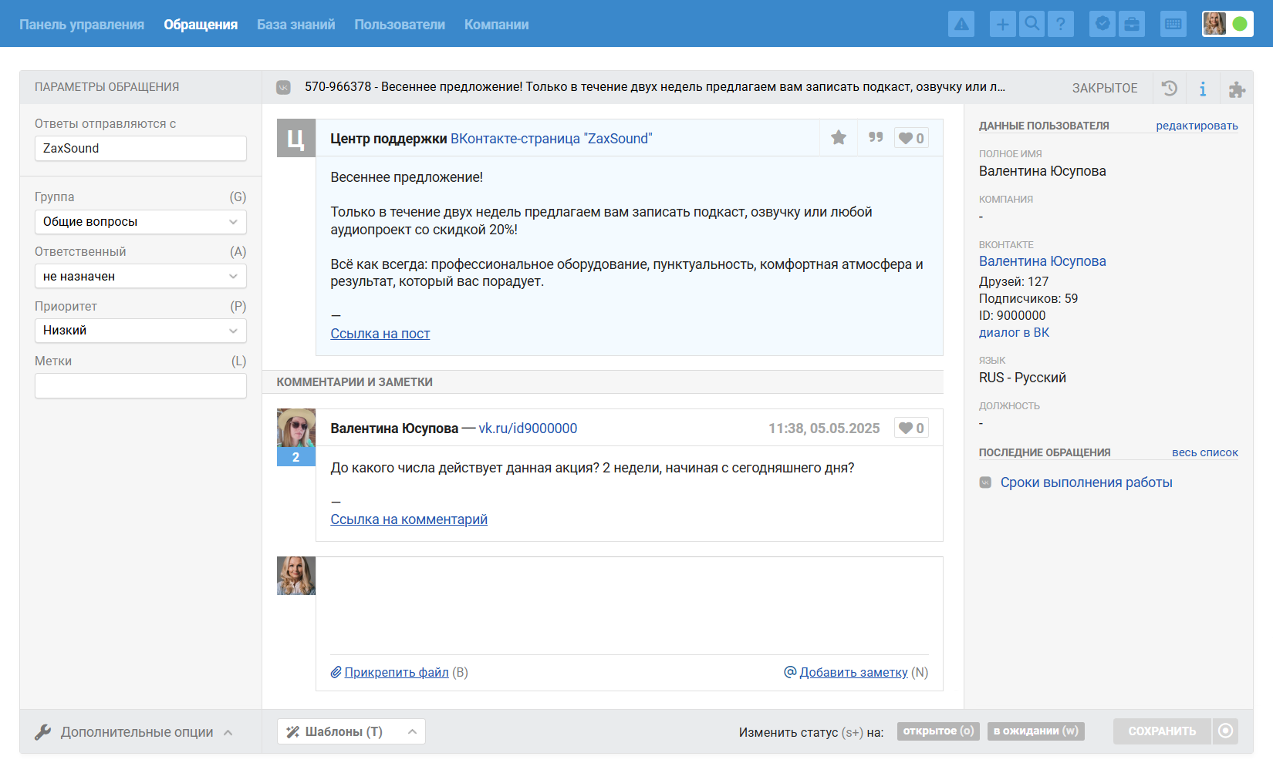Click the Метки labels input field

coord(140,386)
